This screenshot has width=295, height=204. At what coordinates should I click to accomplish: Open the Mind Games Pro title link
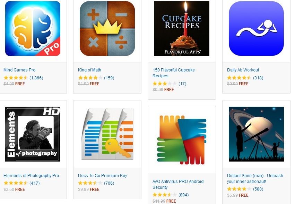19,70
